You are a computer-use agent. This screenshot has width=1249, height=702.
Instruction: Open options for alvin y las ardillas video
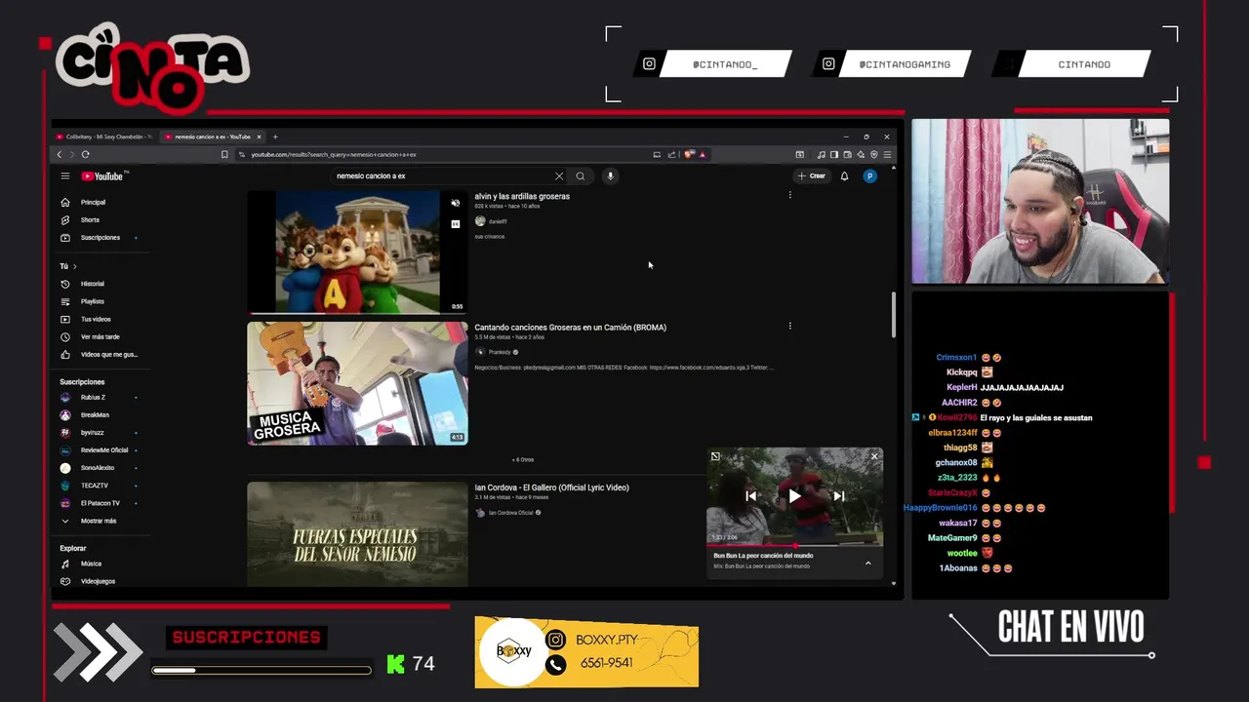[x=790, y=195]
